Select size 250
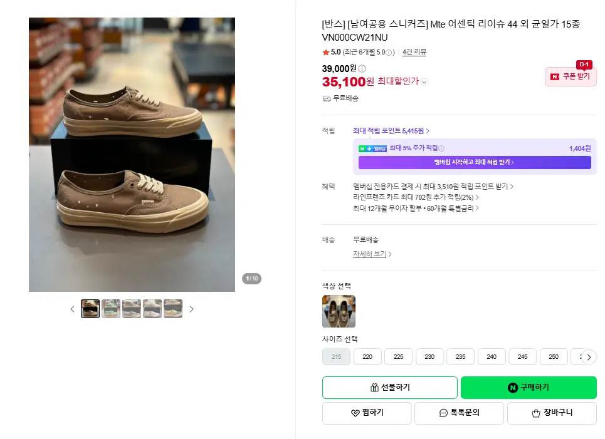The width and height of the screenshot is (605, 439). (554, 356)
